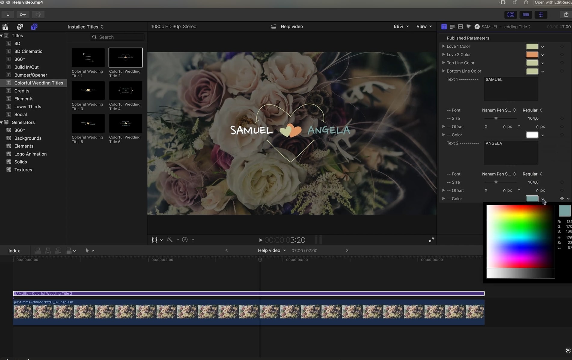
Task: Add a keyframe for Bottom Line Color
Action: pos(561,71)
